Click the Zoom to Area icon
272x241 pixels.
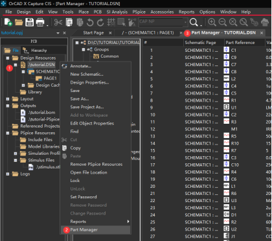tap(233, 22)
